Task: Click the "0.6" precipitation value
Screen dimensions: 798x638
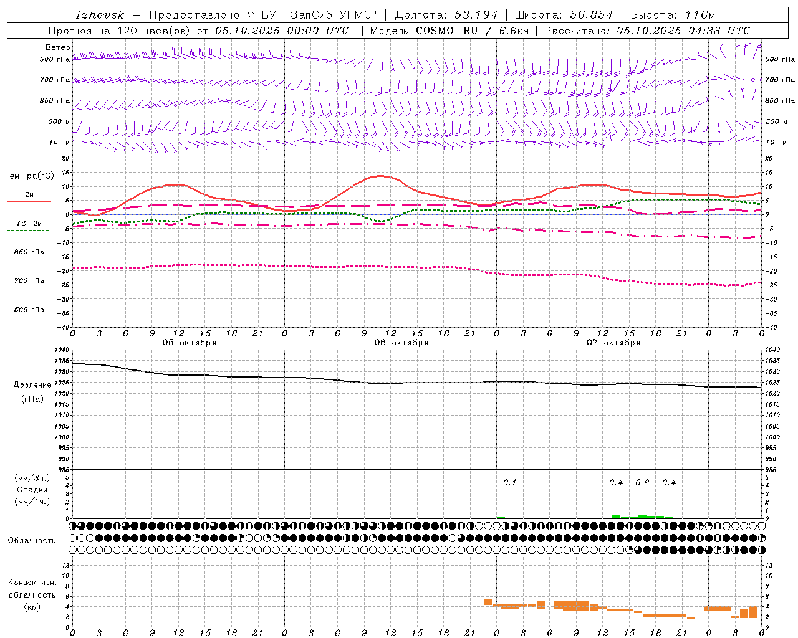Action: [x=642, y=483]
